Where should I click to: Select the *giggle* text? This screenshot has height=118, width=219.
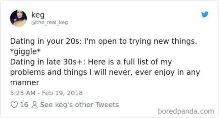pos(25,52)
